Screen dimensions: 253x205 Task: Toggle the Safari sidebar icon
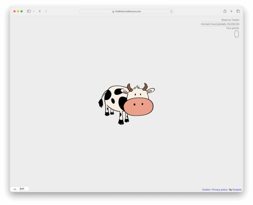pyautogui.click(x=29, y=11)
